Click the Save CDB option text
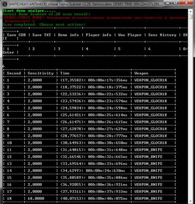The width and height of the screenshot is (195, 204). pyautogui.click(x=16, y=35)
